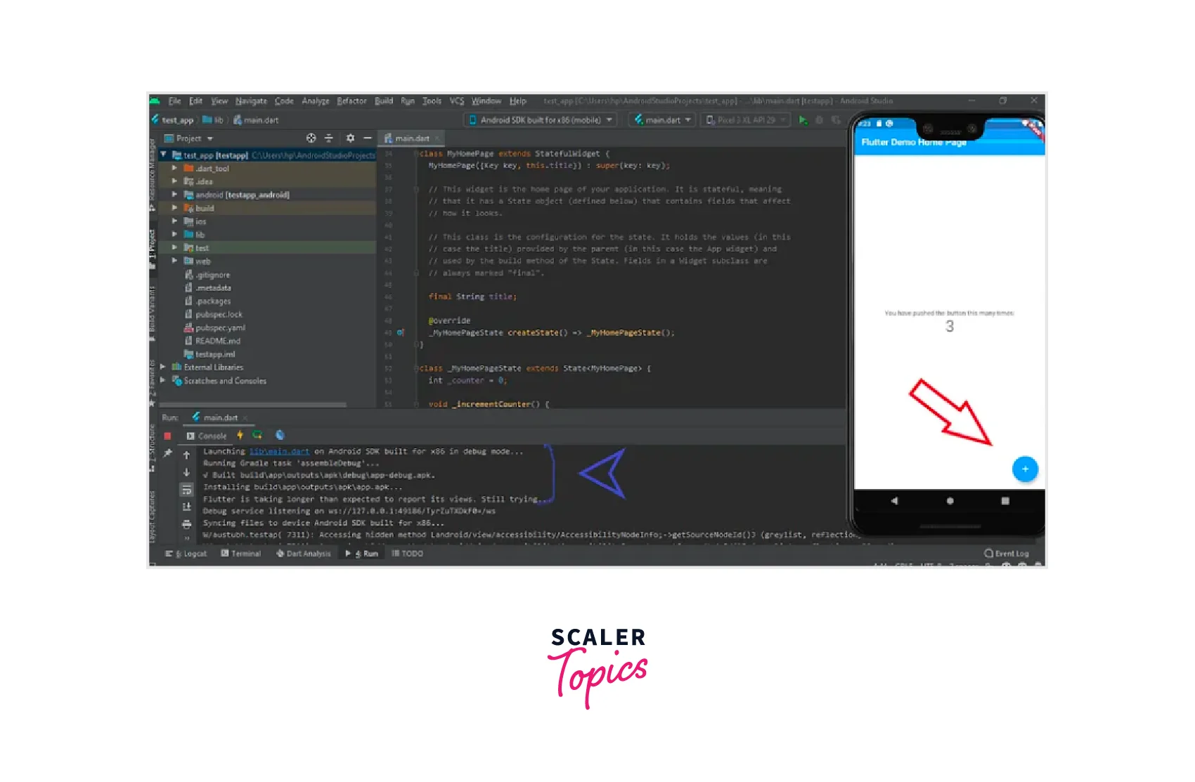Expand the lib folder in project tree

[x=174, y=235]
